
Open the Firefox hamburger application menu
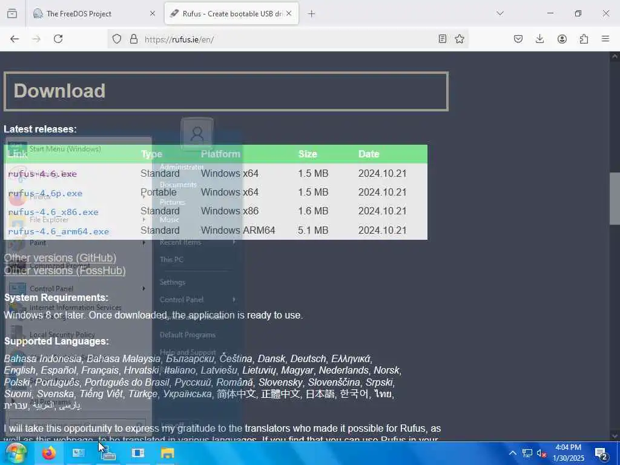(605, 39)
